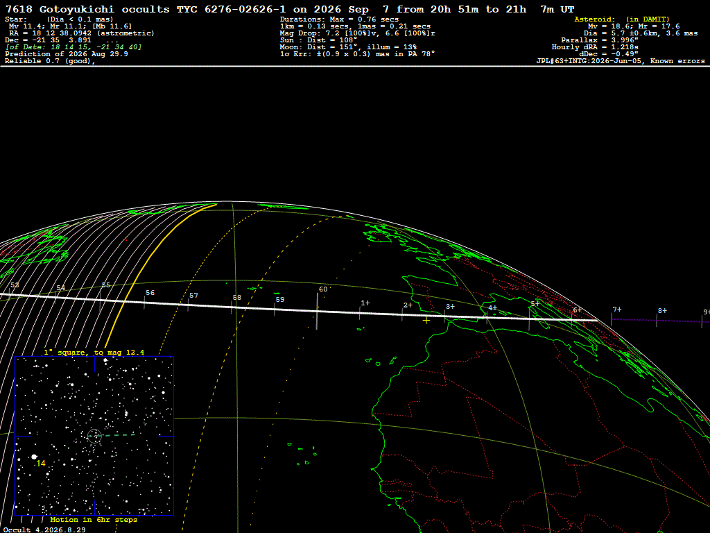Click the 58 minute tick mark
Screen dimensions: 710x533
click(232, 307)
